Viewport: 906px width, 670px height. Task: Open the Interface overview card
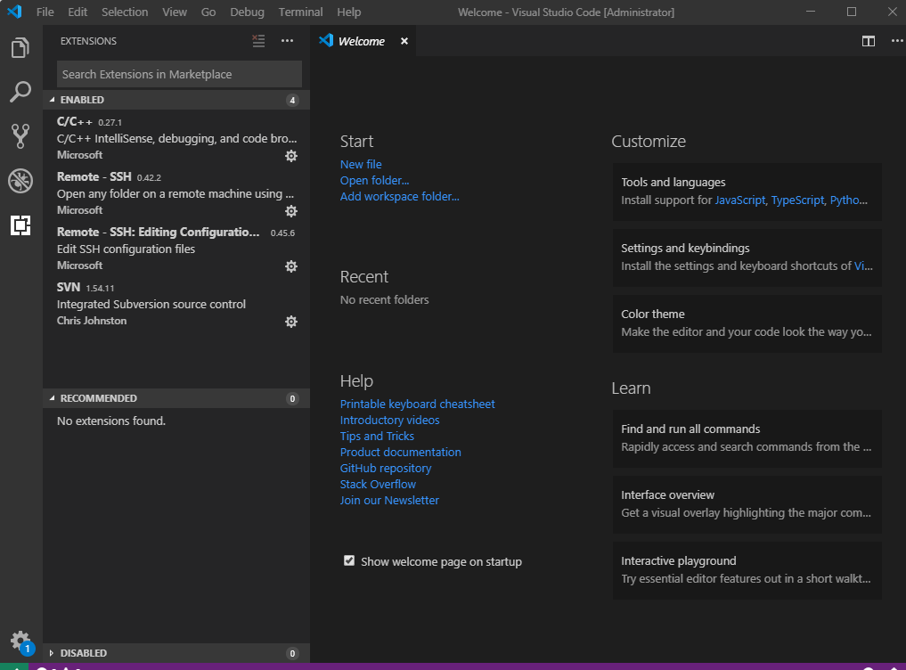tap(747, 504)
